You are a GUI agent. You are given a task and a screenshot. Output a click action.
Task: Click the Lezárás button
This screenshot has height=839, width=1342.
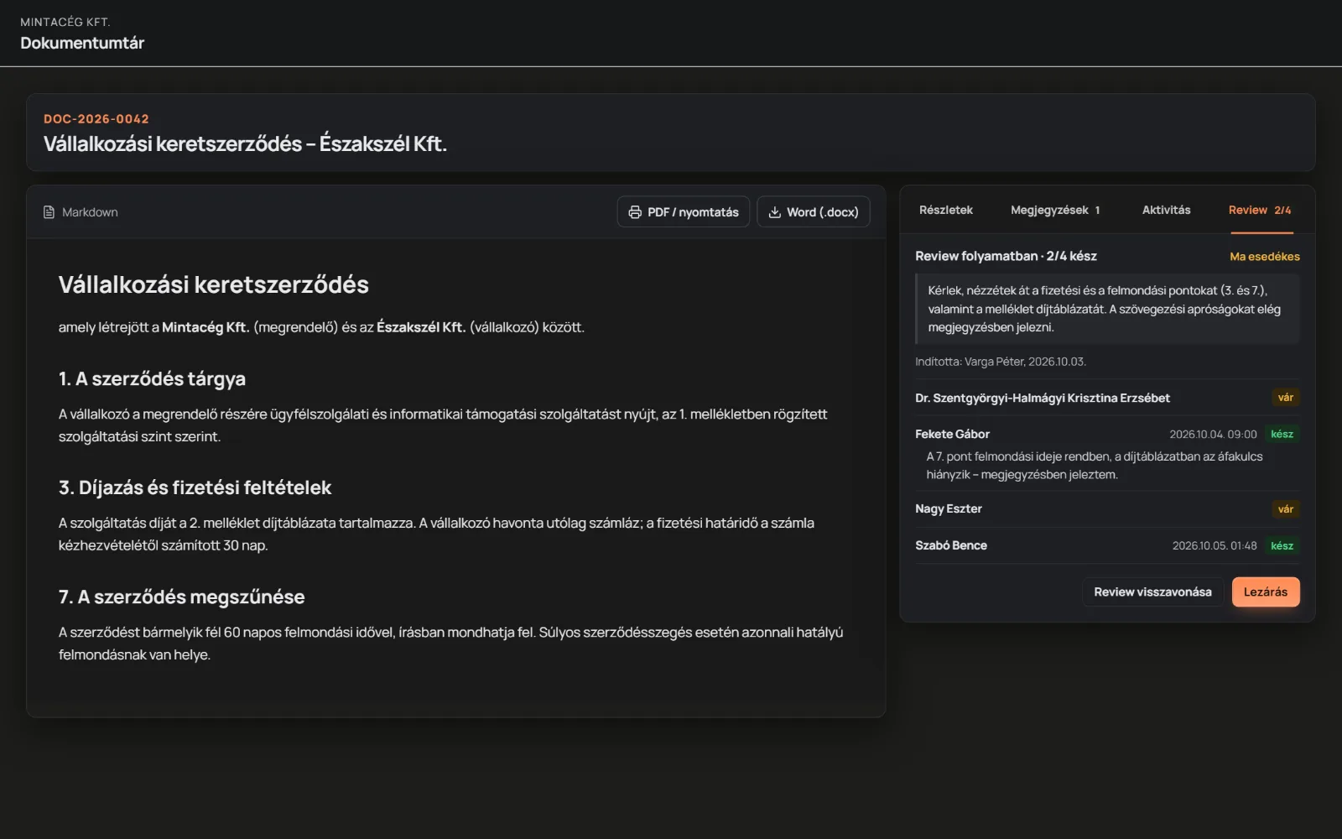click(x=1266, y=591)
